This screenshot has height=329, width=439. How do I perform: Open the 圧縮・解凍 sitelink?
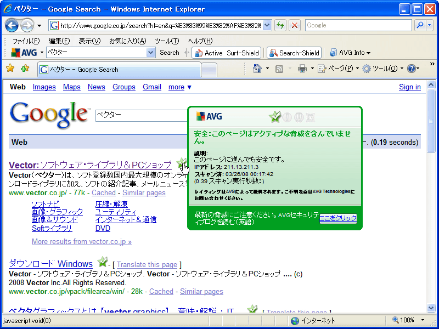[111, 204]
